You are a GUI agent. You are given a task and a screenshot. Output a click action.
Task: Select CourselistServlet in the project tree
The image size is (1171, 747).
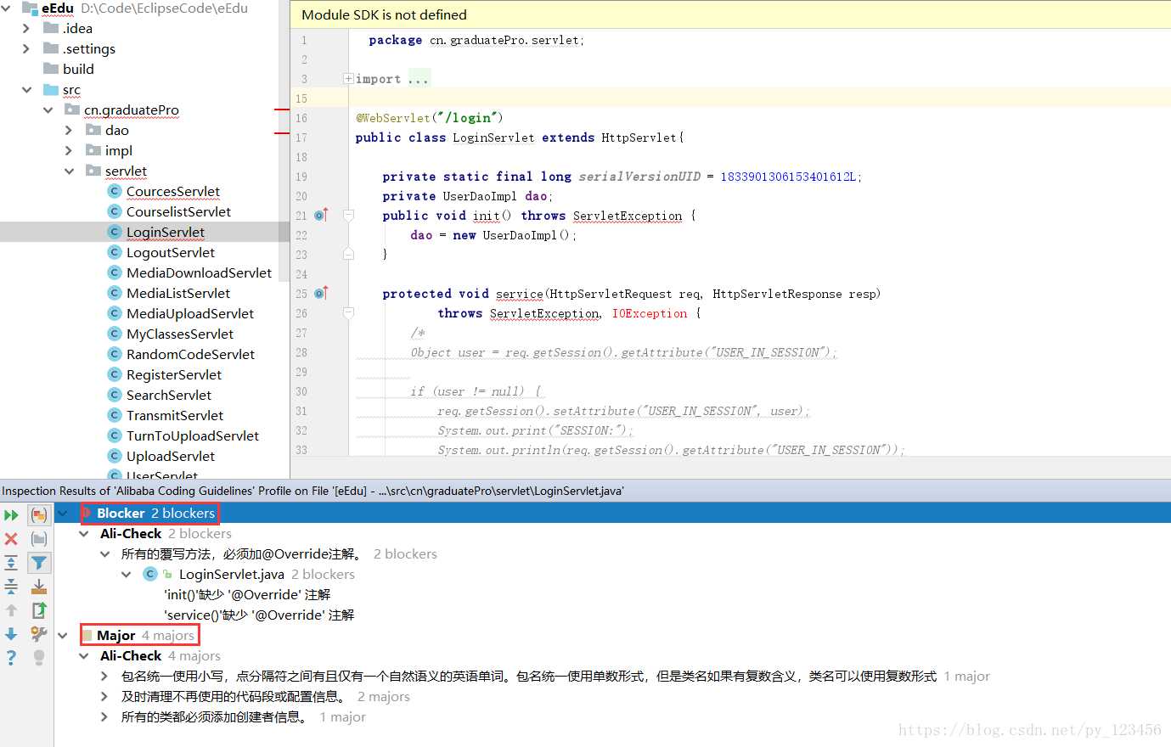tap(178, 211)
